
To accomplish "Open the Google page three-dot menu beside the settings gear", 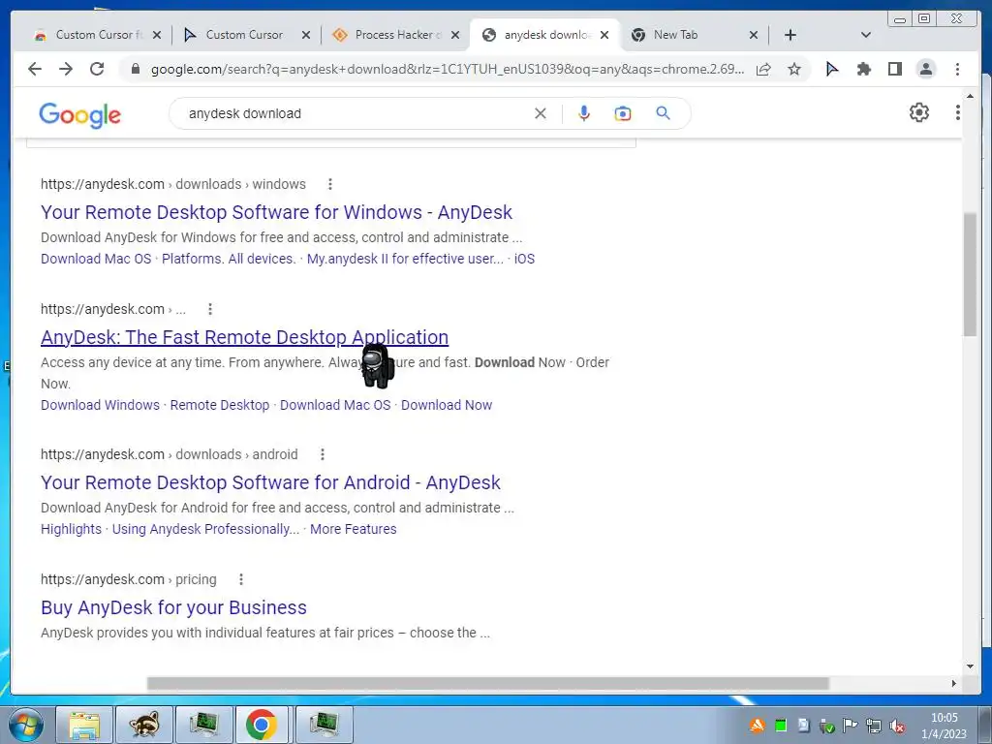I will (x=958, y=112).
